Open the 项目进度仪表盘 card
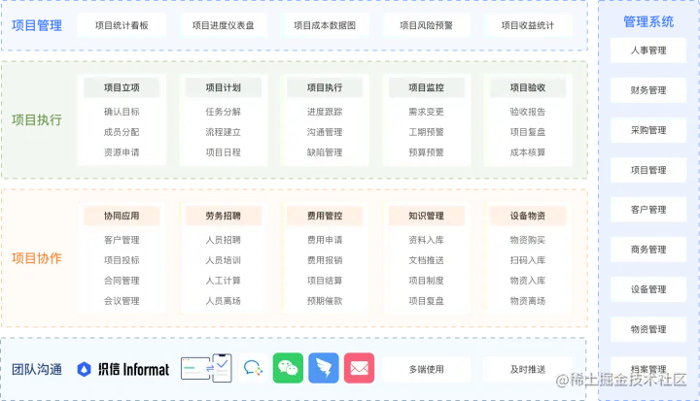Image resolution: width=700 pixels, height=401 pixels. [x=224, y=25]
